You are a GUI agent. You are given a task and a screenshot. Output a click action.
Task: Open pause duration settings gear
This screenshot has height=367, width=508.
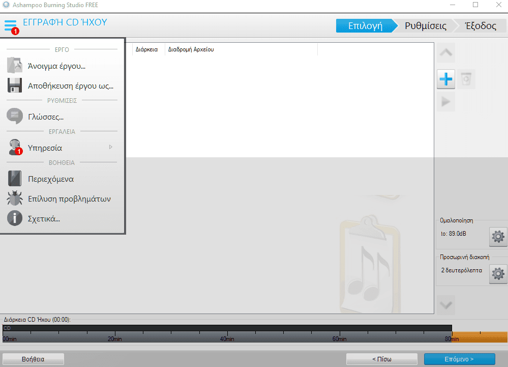[x=498, y=274]
